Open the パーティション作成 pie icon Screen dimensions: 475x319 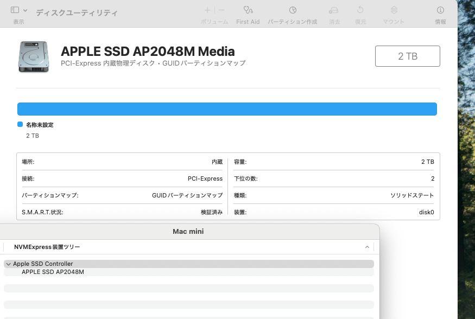pyautogui.click(x=293, y=10)
